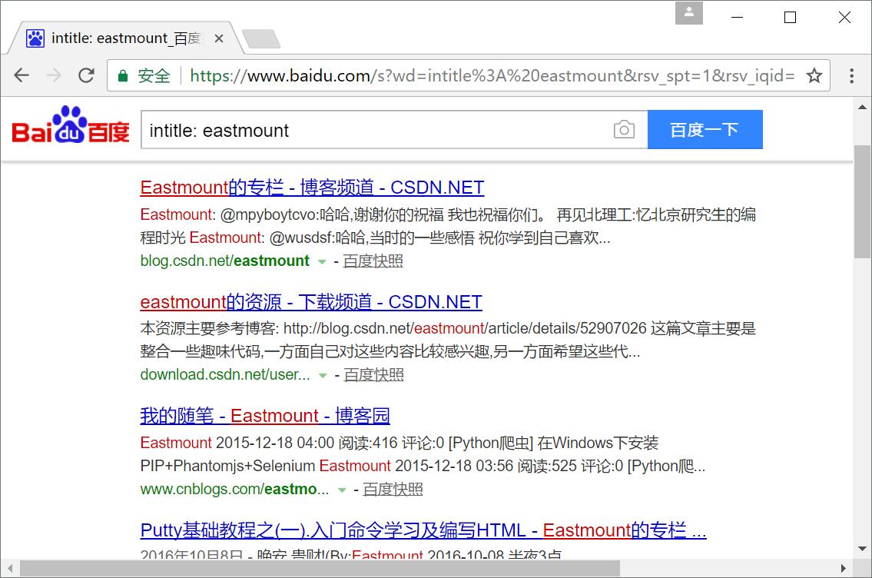Click the vertical scrollbar up arrow

tap(862, 107)
